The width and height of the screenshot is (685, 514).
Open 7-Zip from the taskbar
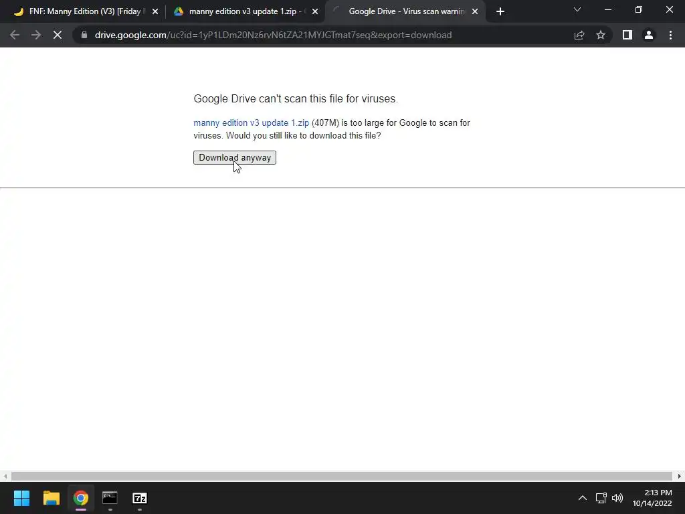tap(140, 498)
